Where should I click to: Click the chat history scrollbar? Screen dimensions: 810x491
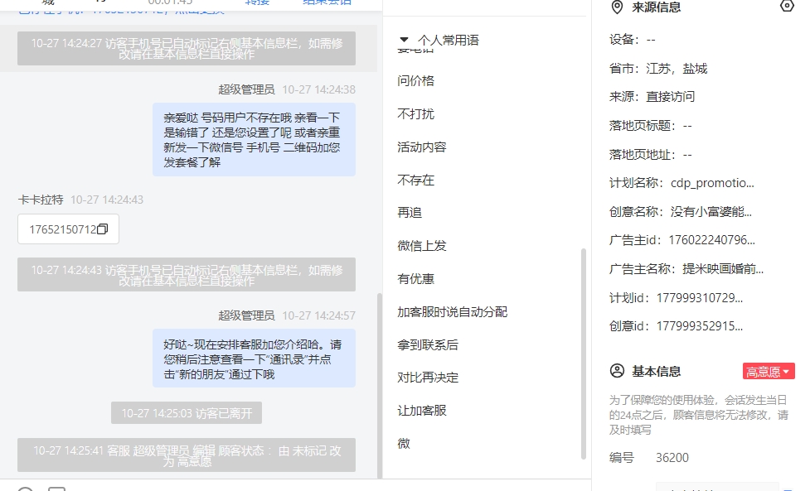380,385
